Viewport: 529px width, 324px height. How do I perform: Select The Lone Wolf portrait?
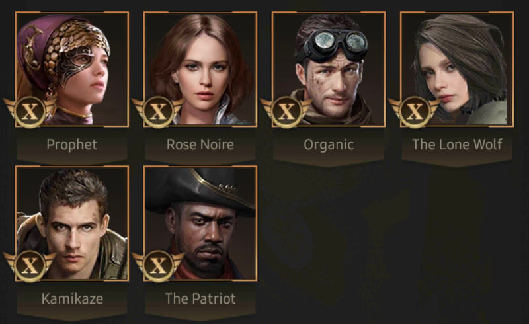point(457,69)
